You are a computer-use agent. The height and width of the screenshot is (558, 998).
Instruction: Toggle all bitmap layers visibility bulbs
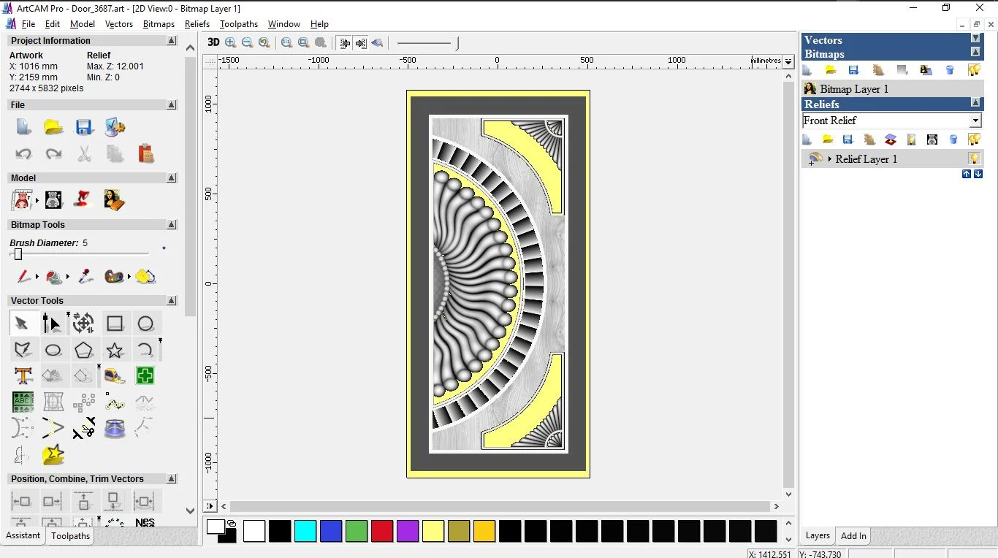pyautogui.click(x=974, y=70)
